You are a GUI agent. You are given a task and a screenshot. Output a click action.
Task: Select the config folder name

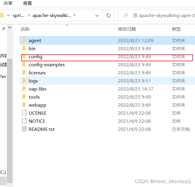pyautogui.click(x=36, y=57)
